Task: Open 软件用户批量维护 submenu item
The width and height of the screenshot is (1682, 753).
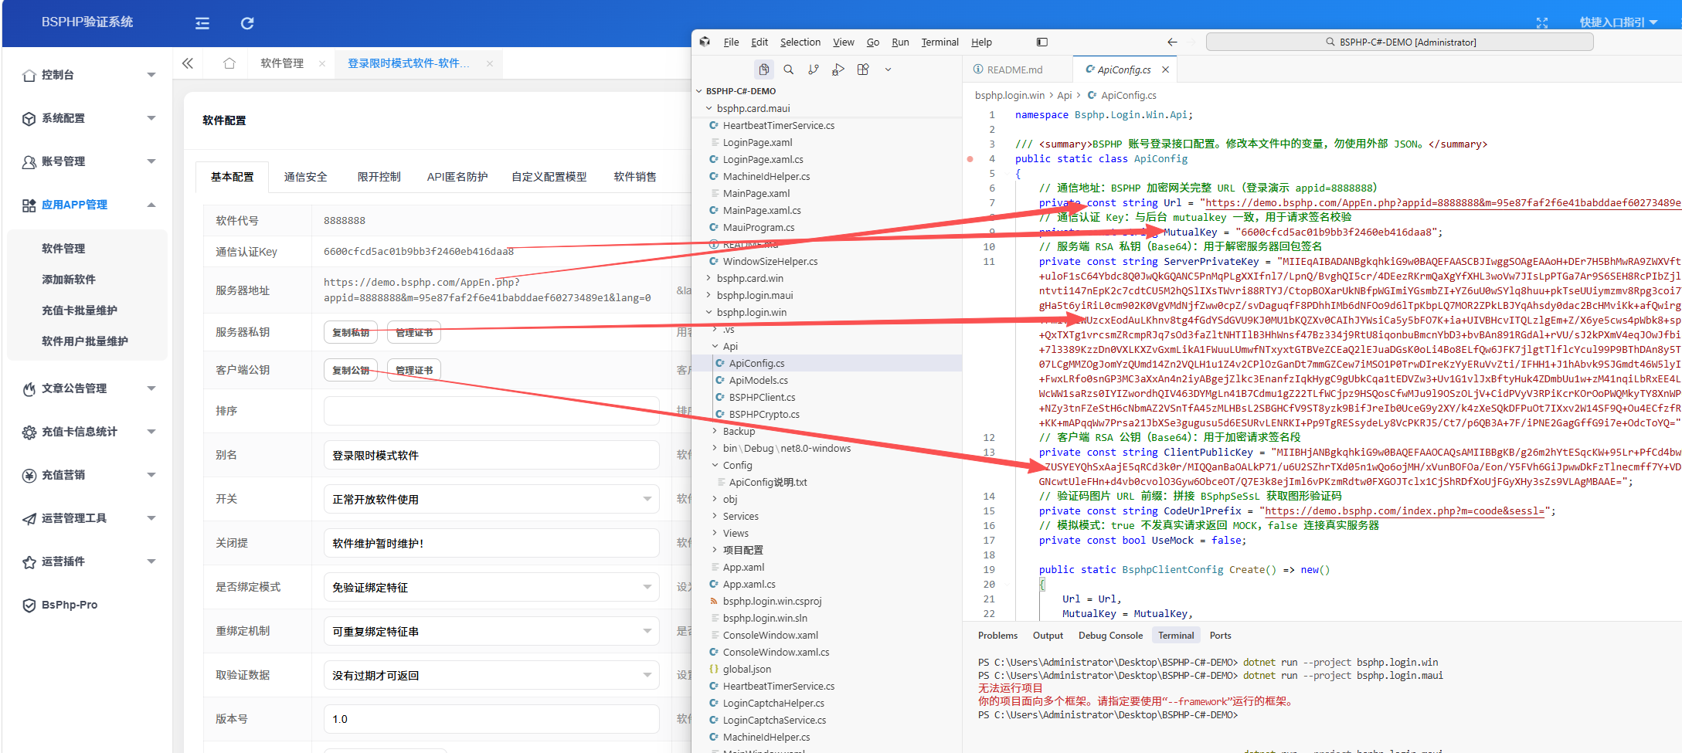Action: pos(85,341)
